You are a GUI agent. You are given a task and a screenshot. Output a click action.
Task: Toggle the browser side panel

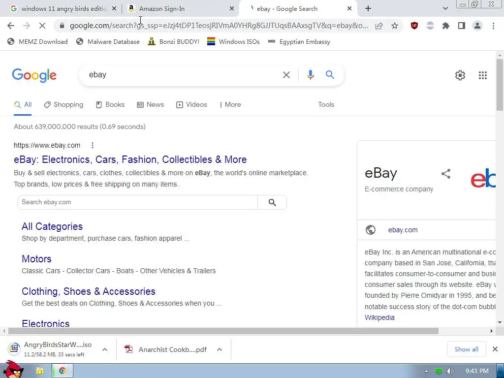[x=462, y=26]
